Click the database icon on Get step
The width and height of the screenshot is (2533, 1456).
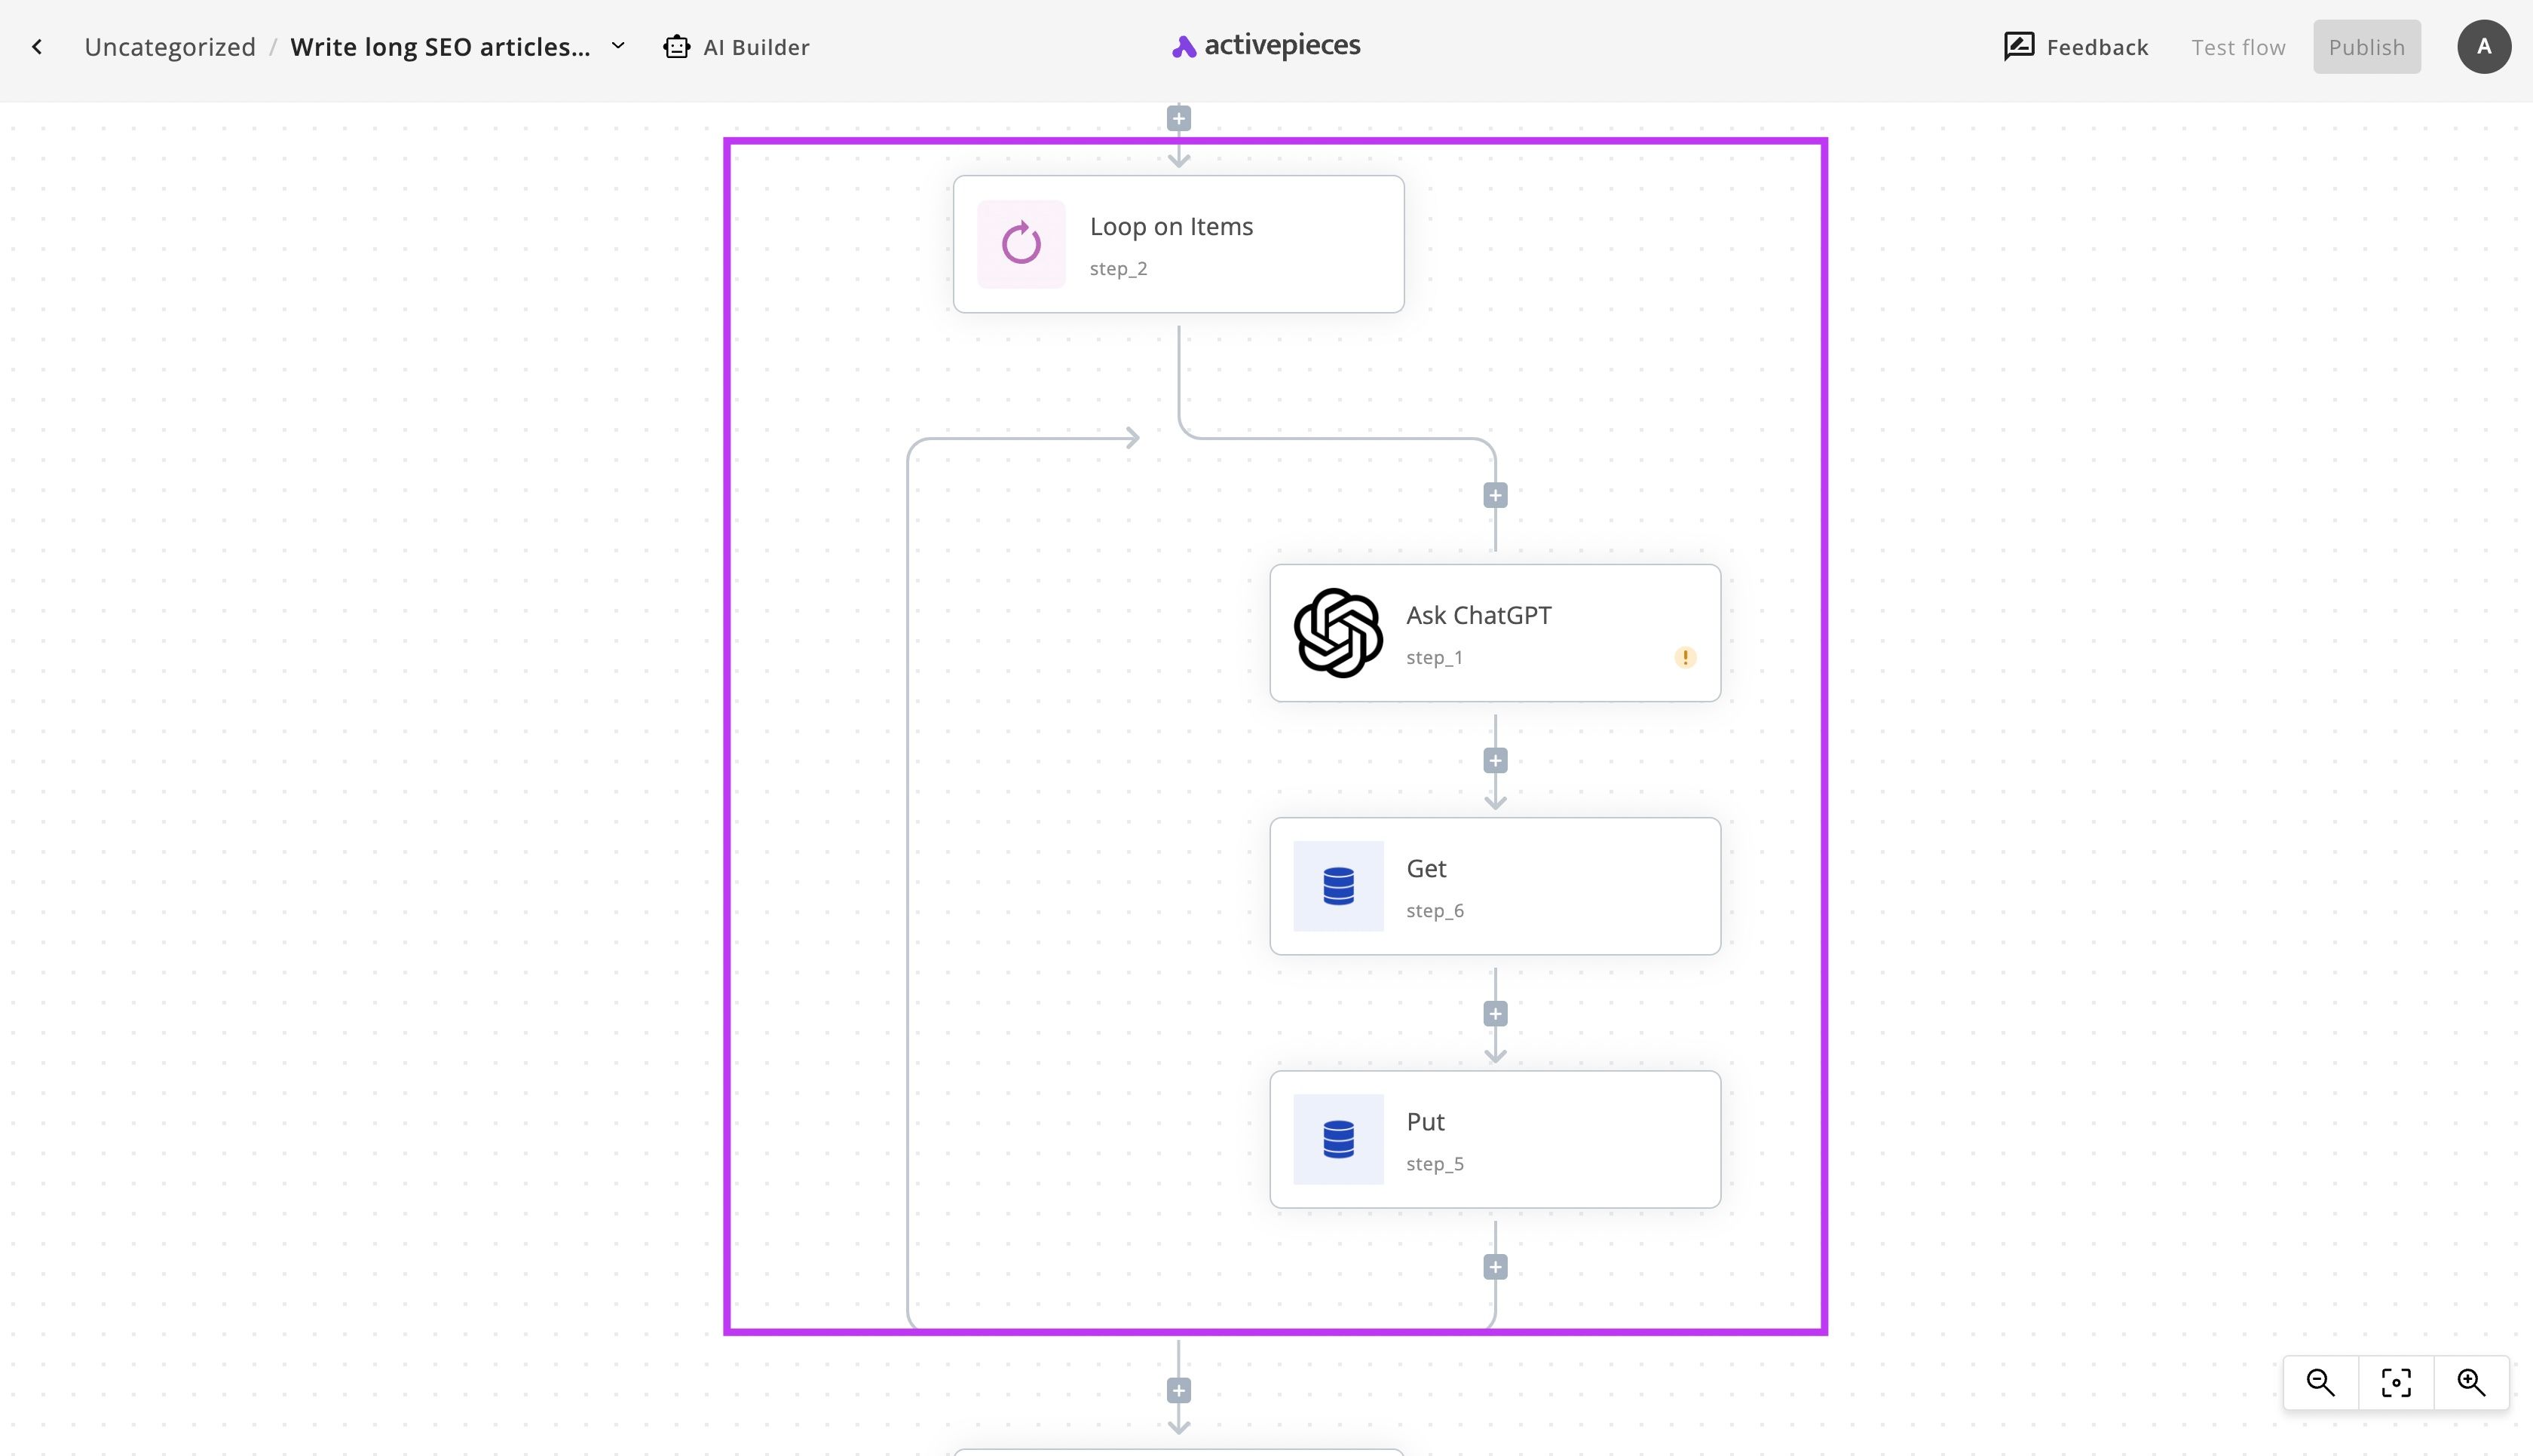coord(1338,886)
